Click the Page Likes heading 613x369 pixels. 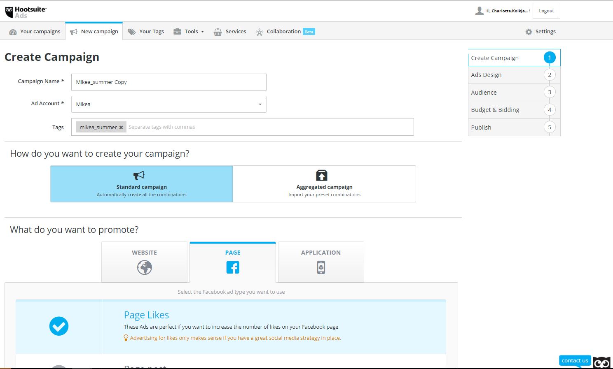pyautogui.click(x=146, y=315)
